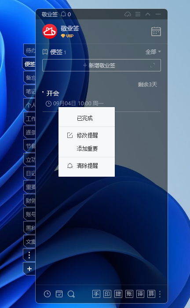Click the 算 calculator tool icon
The width and height of the screenshot is (190, 308).
click(x=151, y=294)
